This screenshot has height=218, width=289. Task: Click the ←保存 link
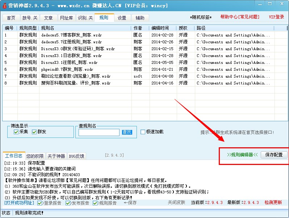coord(130,203)
